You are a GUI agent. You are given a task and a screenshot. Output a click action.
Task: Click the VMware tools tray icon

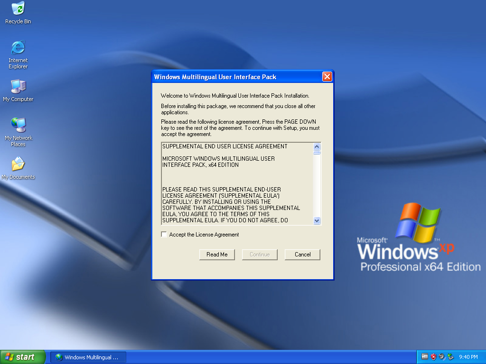click(x=425, y=356)
